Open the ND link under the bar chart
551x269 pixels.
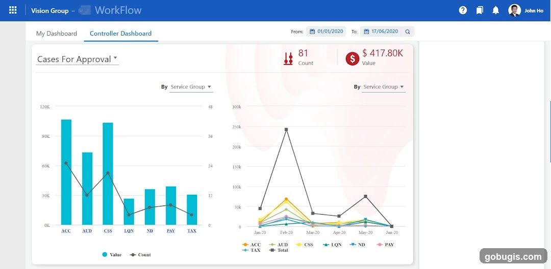[x=149, y=231]
